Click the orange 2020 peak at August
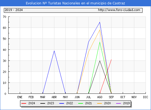Viewport: 151px width, 110px height. point(100,30)
